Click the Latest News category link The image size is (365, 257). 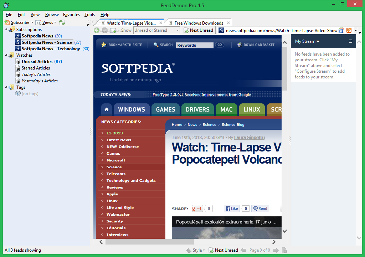[x=119, y=140]
